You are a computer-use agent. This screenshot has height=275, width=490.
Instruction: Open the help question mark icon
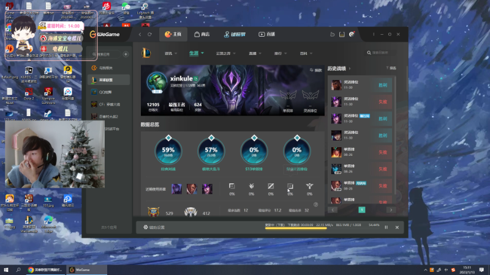point(315,205)
